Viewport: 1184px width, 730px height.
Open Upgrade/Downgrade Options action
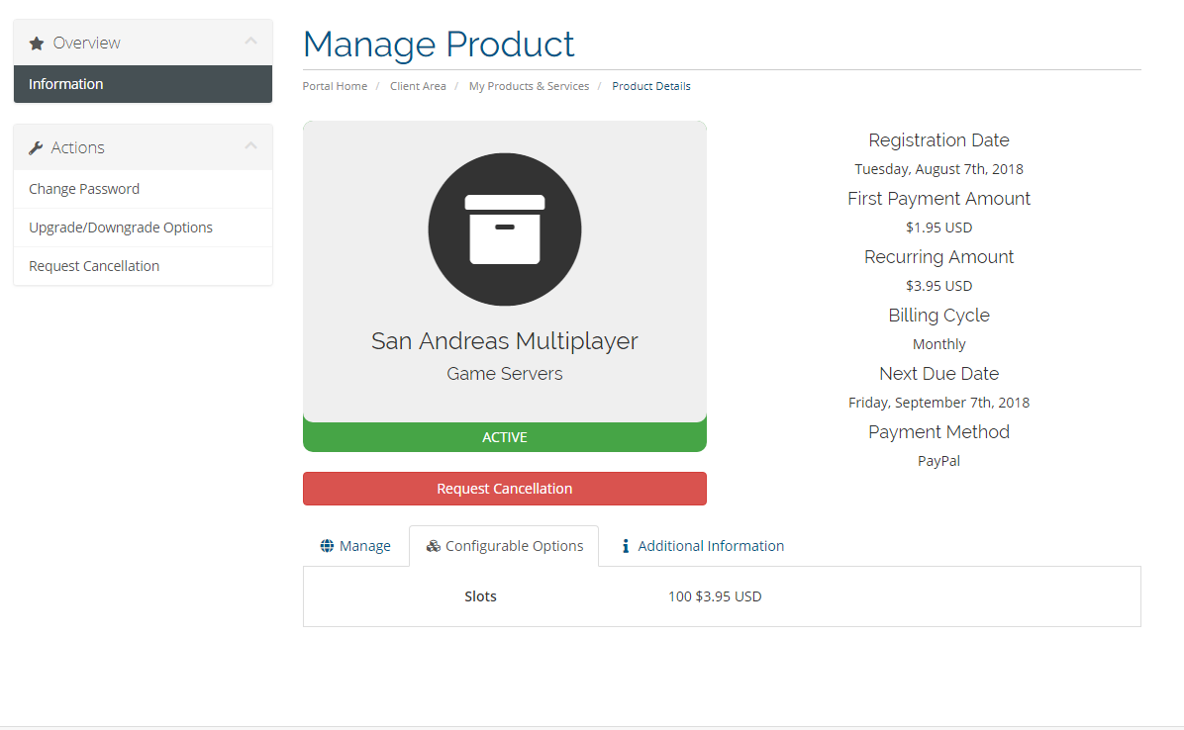click(143, 227)
